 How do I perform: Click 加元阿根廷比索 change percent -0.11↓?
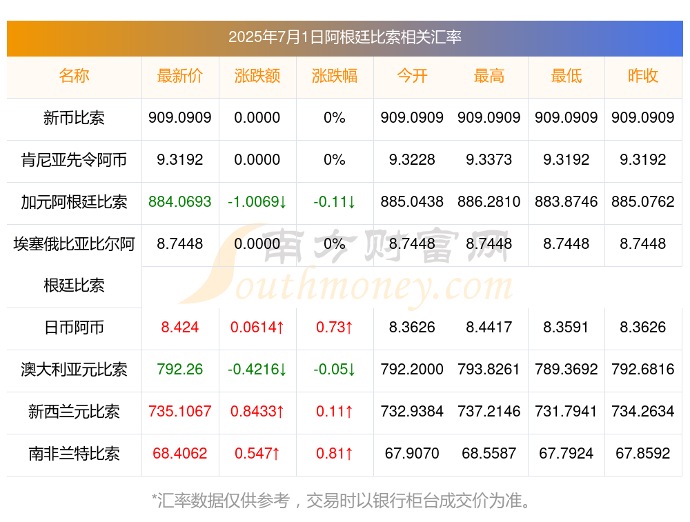(x=335, y=202)
